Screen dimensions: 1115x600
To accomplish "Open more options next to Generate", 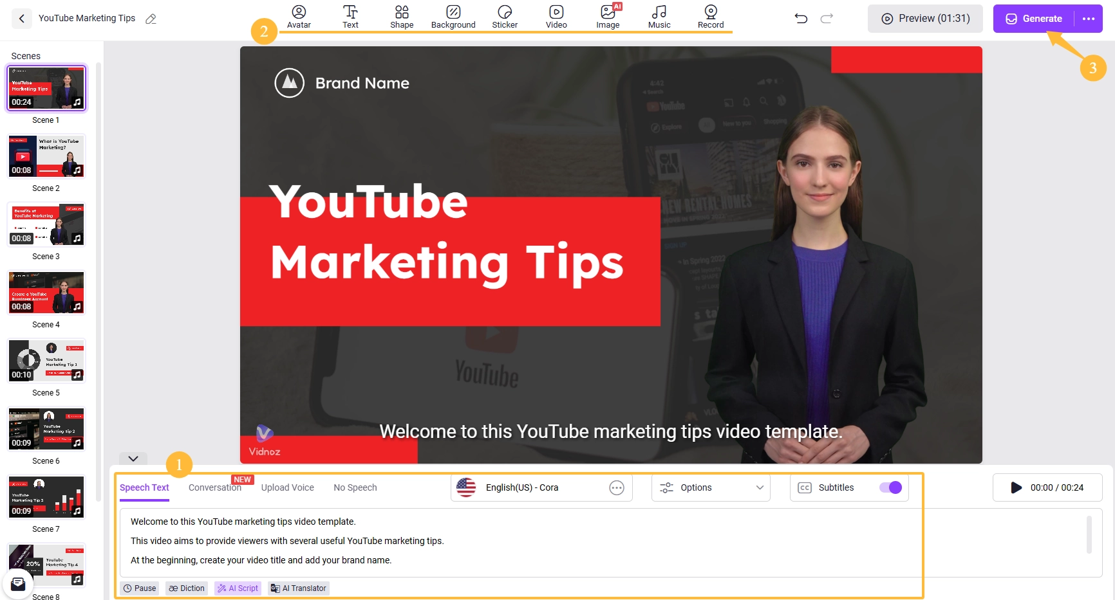I will (1089, 19).
